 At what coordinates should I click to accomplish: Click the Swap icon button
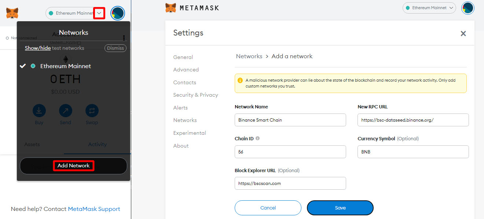tap(92, 110)
